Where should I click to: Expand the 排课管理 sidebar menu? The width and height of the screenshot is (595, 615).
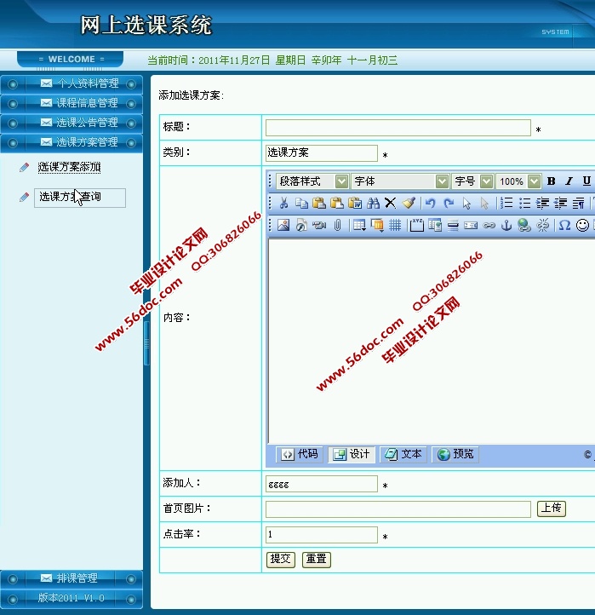click(72, 578)
